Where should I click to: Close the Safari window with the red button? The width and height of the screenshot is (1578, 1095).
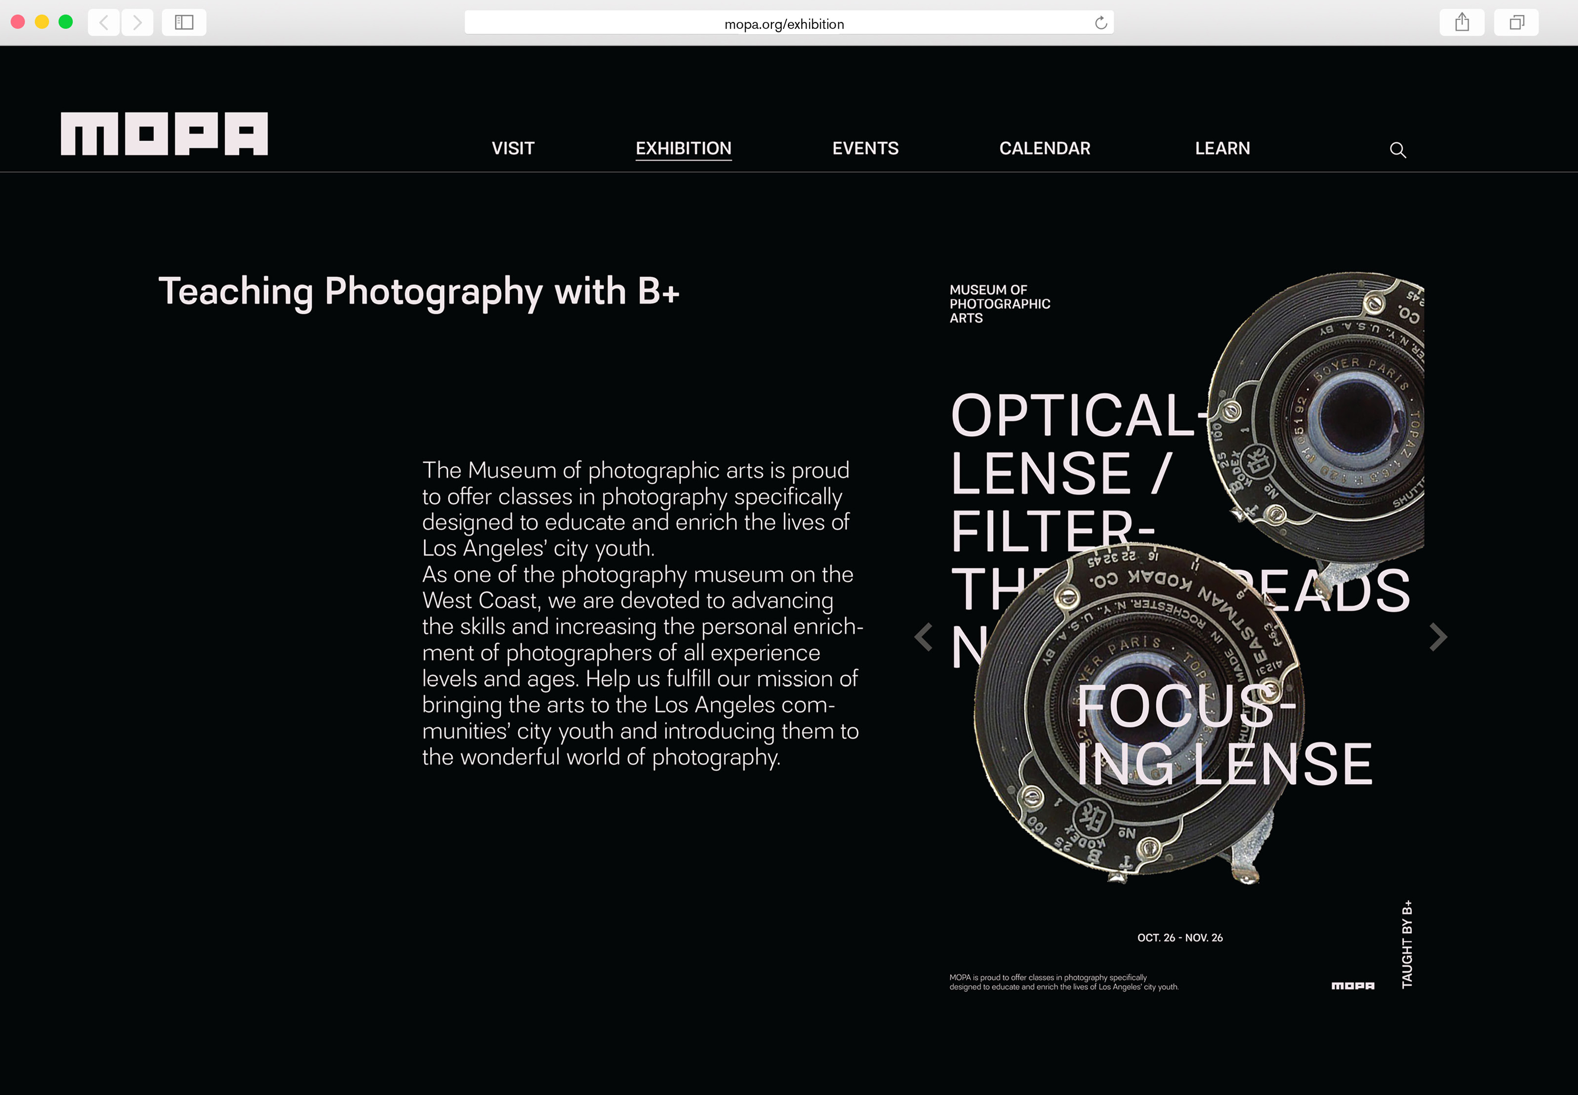click(19, 22)
